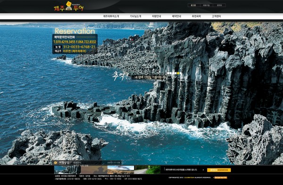
Task: Select the last white slide indicator square
Action: tap(181, 73)
